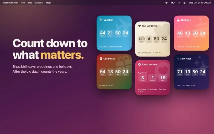This screenshot has width=214, height=134.
Task: Click the 3 years tile on Since we met
Action: pyautogui.click(x=143, y=78)
